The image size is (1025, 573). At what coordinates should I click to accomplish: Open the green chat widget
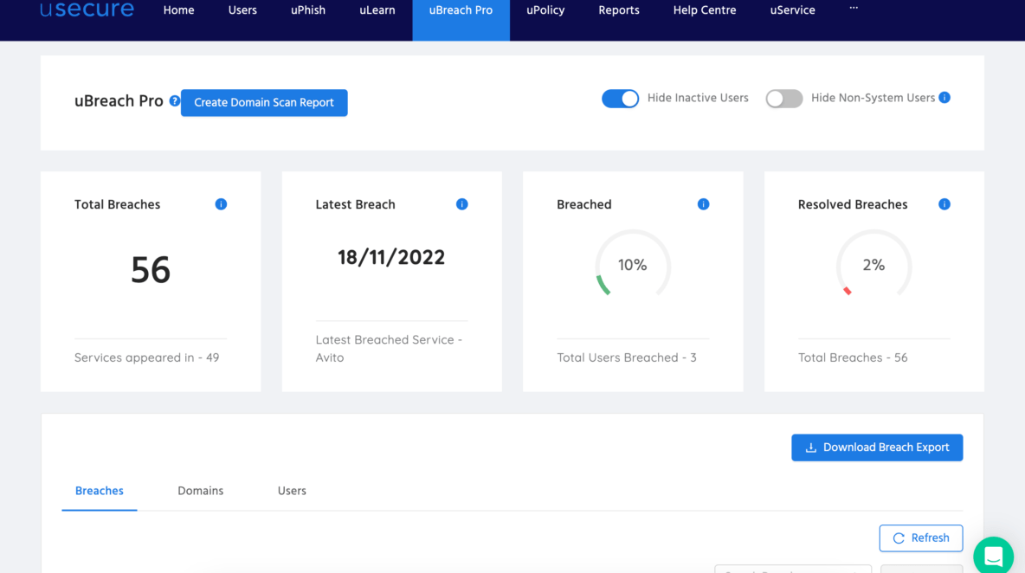(x=993, y=555)
